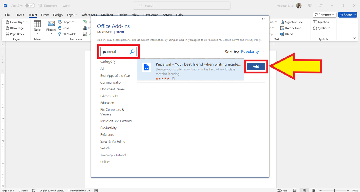This screenshot has width=360, height=192.
Task: Expand the Cover Page dropdown arrow
Action: 26,22
